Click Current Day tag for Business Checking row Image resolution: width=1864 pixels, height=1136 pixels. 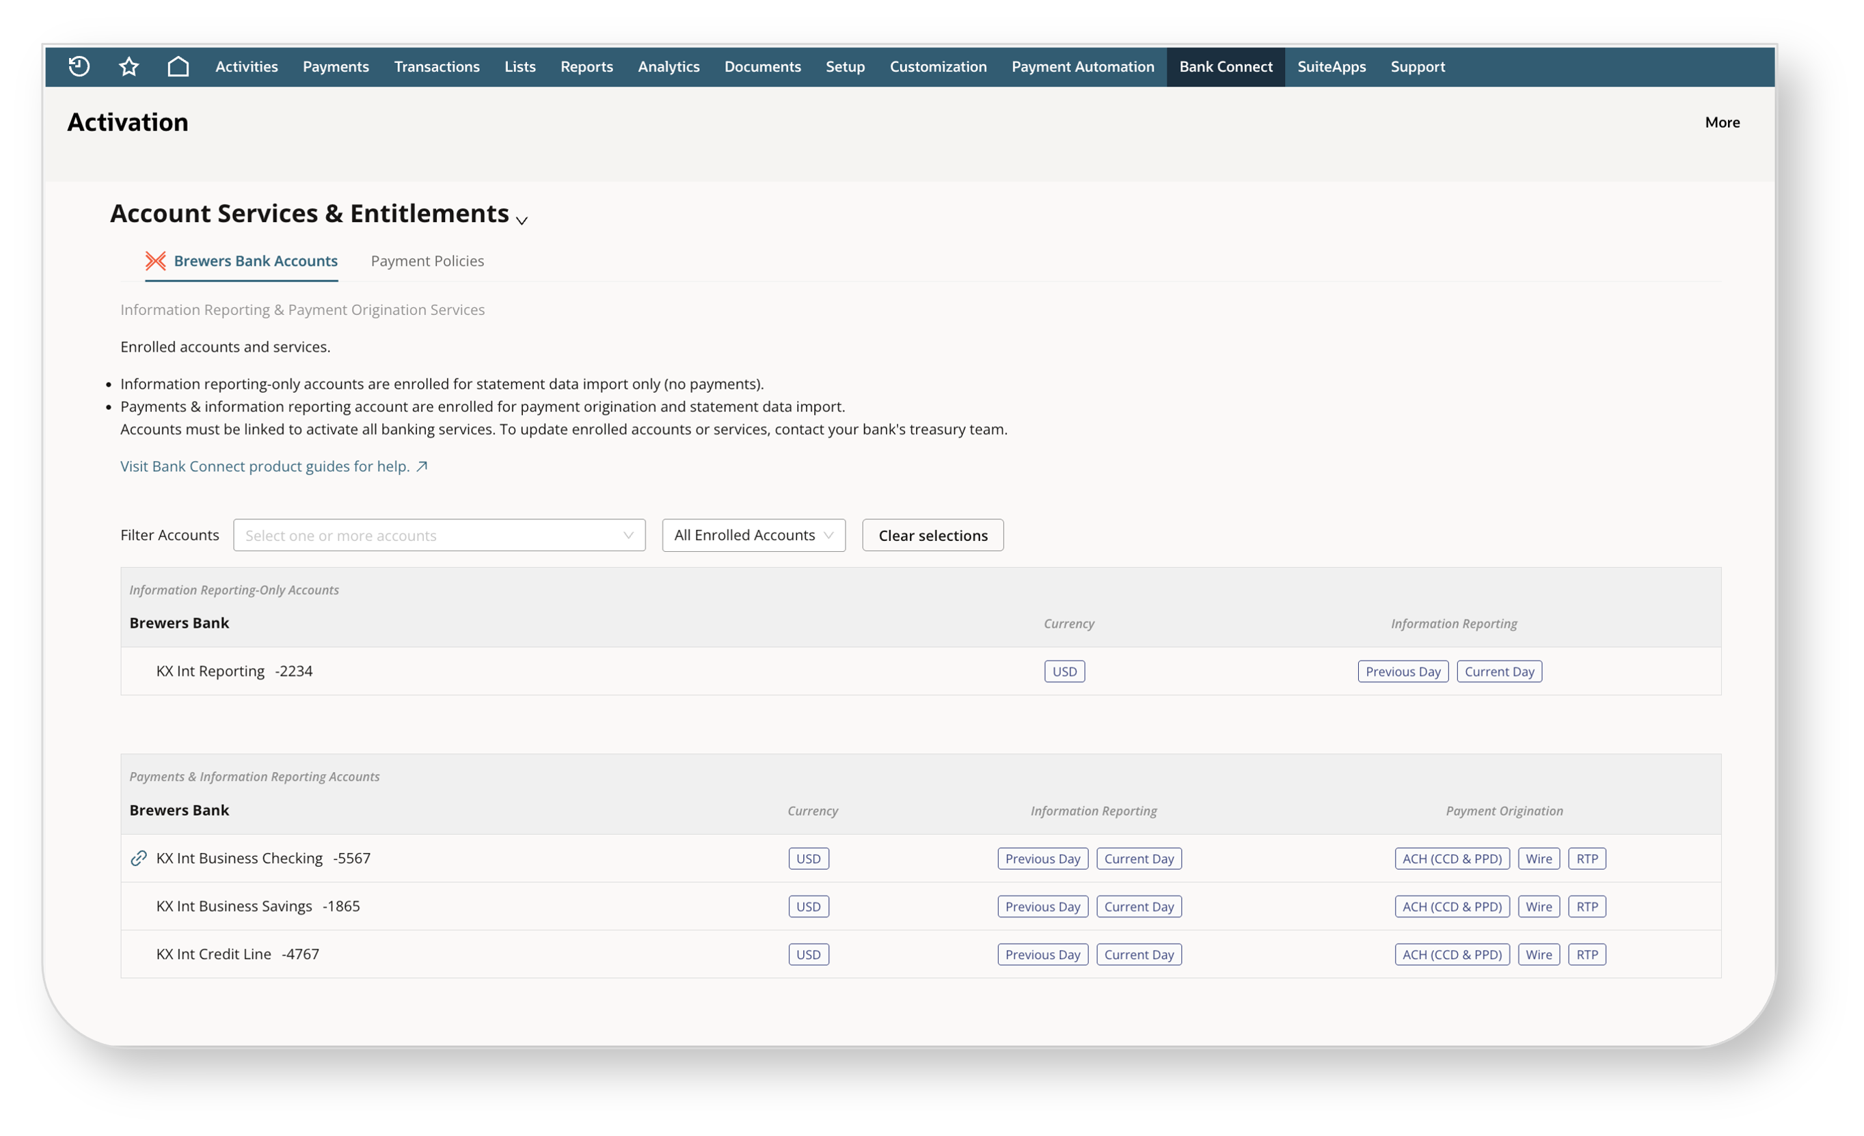[x=1139, y=859]
